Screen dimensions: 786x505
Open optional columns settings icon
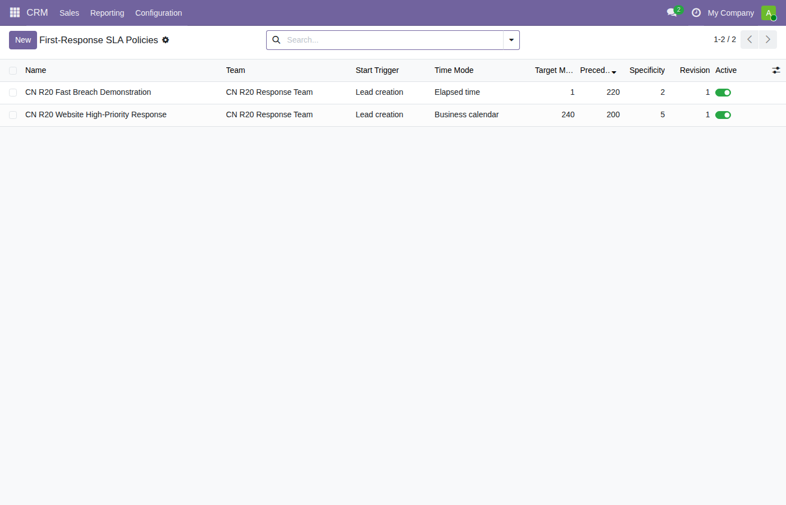(x=776, y=70)
